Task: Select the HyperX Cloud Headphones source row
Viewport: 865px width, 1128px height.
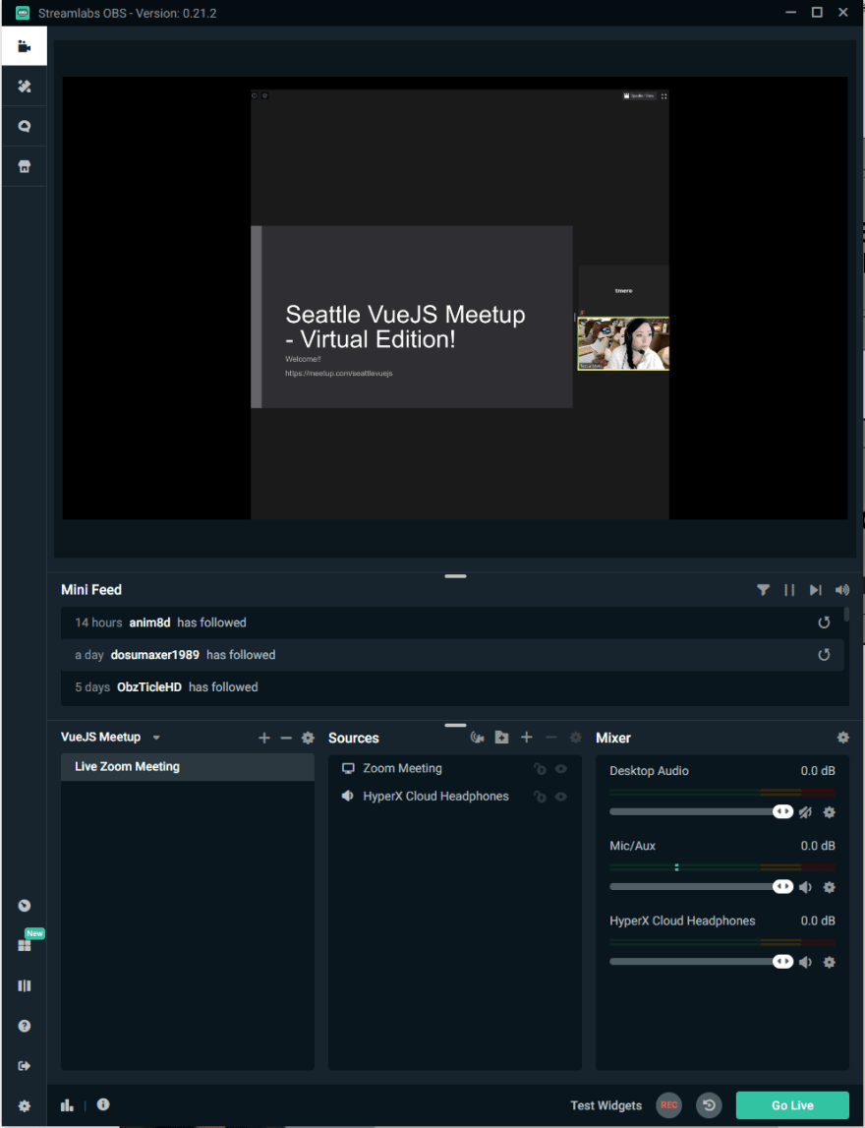Action: point(454,797)
